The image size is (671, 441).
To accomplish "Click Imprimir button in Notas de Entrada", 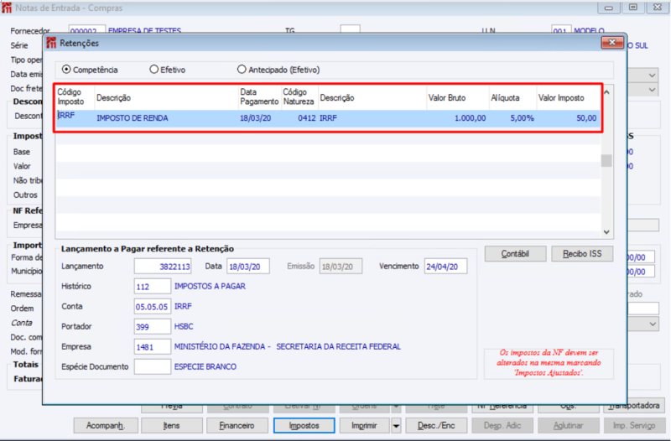I will pyautogui.click(x=364, y=426).
